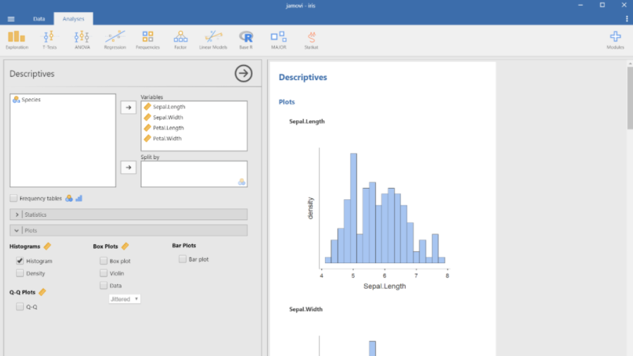Open the hamburger main menu

click(11, 19)
